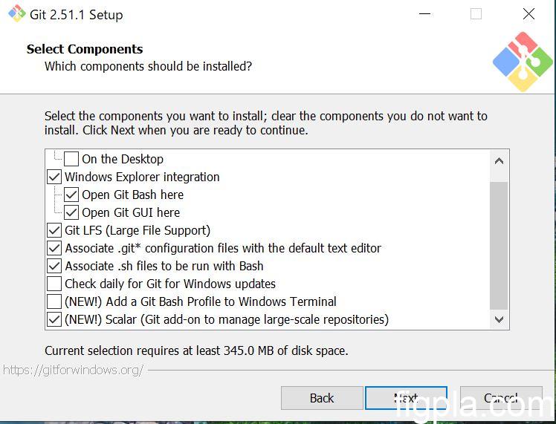Uncheck Associate .git* configuration files option

coord(54,248)
